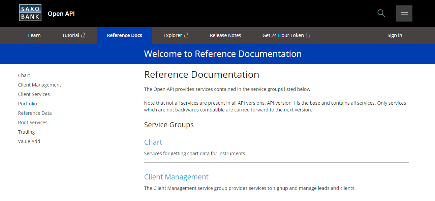435x201 pixels.
Task: Click the Saxo Bank logo
Action: point(30,12)
